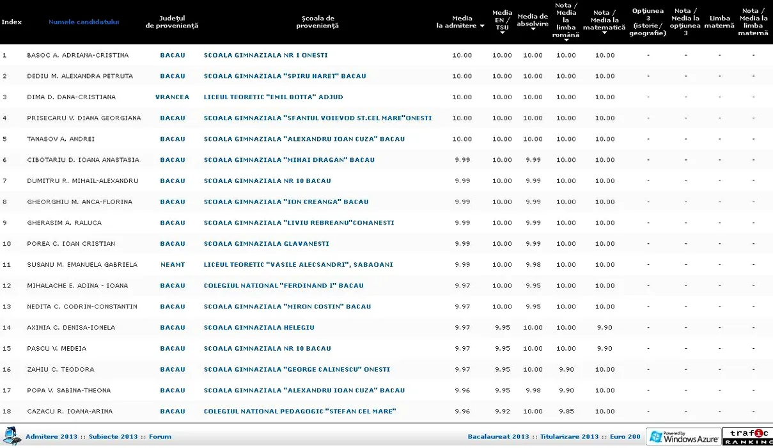Open the Bacalaureat 2013 link

click(x=498, y=436)
